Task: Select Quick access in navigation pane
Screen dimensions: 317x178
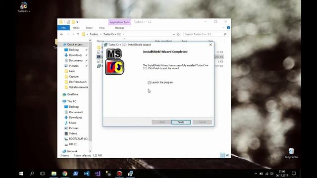Action: [75, 44]
